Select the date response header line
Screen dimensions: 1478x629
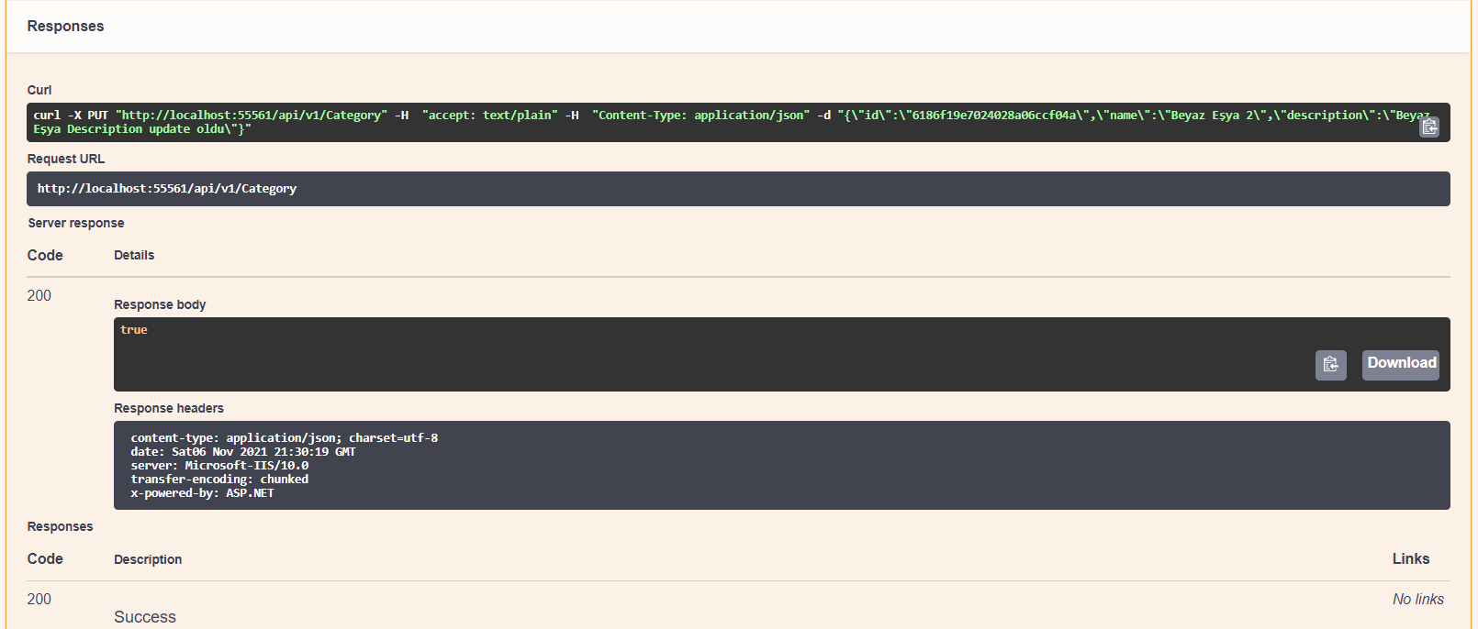(243, 452)
